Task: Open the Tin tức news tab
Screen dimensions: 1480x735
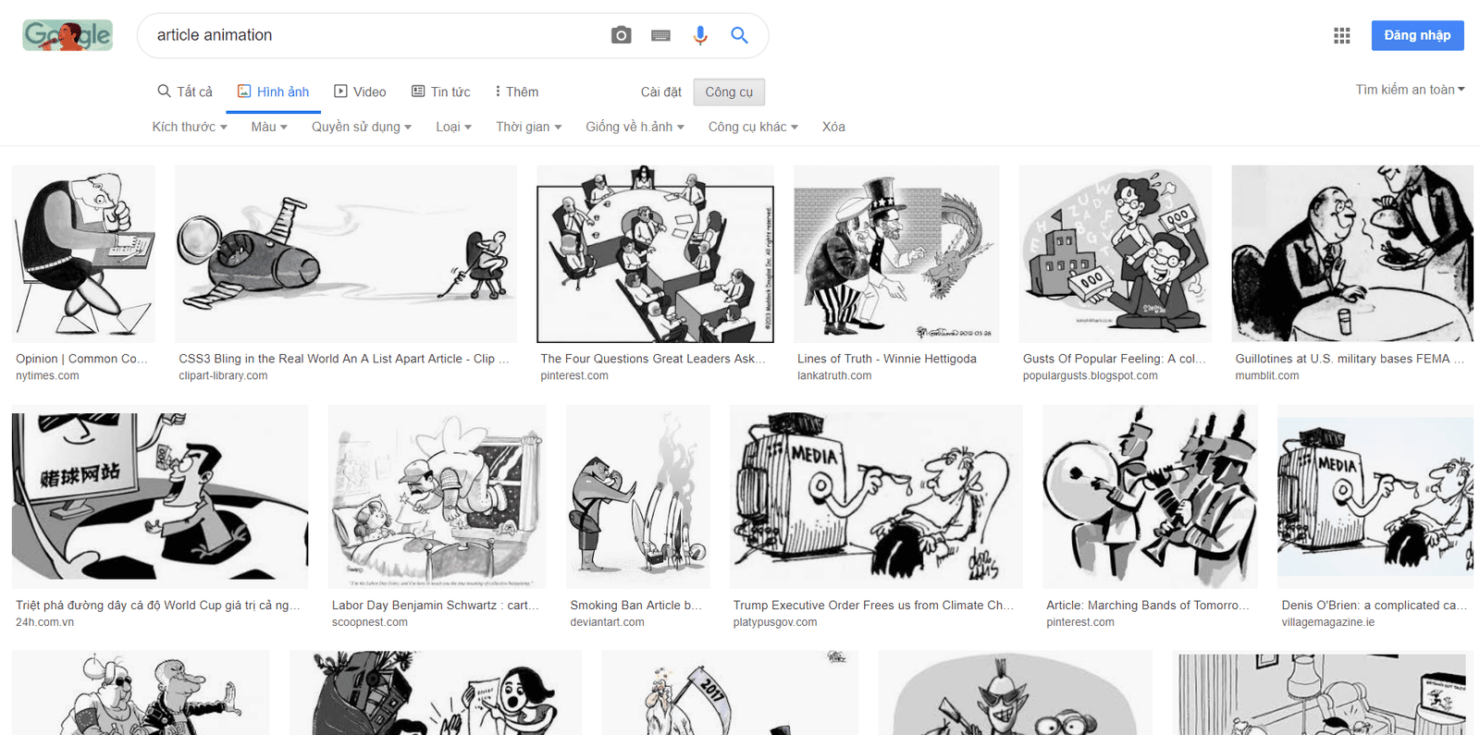Action: pyautogui.click(x=440, y=92)
